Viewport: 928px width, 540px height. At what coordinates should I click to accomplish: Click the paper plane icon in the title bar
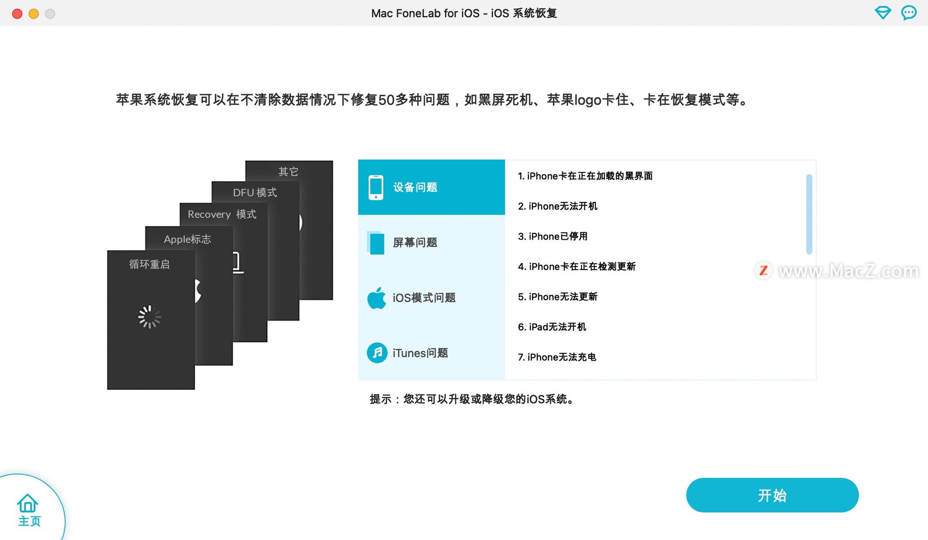pos(883,13)
